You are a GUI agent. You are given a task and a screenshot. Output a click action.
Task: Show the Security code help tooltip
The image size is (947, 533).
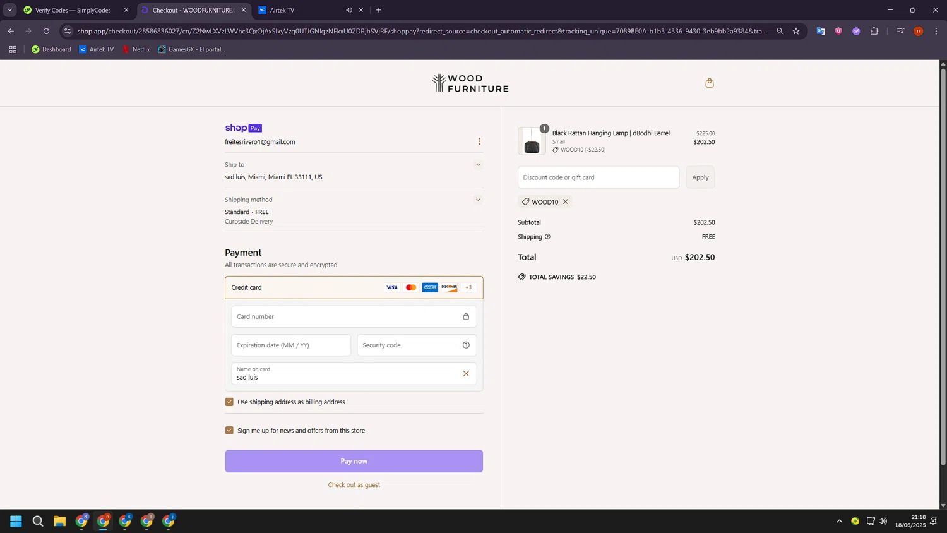(x=466, y=345)
